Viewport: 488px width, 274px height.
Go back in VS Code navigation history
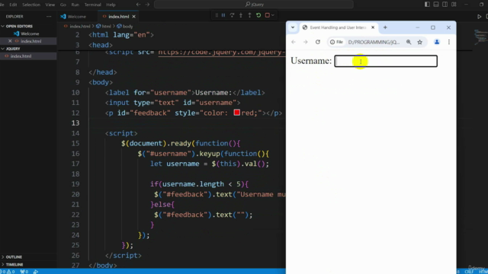(x=139, y=5)
